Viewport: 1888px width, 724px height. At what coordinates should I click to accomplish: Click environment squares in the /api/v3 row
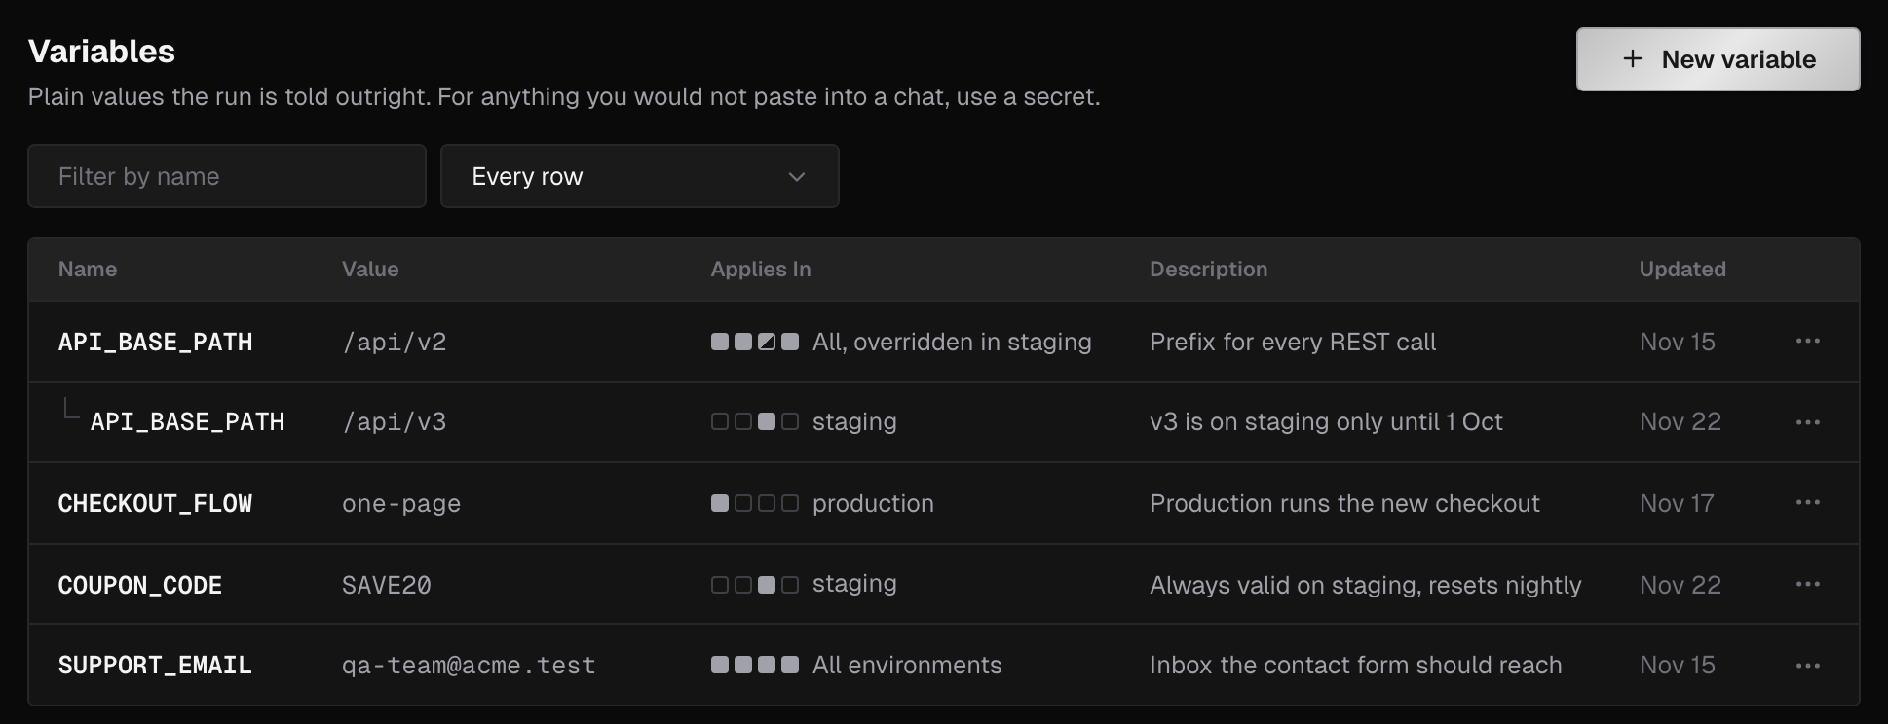pos(755,421)
